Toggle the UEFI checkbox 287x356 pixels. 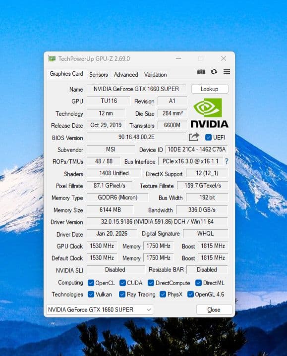coord(208,137)
